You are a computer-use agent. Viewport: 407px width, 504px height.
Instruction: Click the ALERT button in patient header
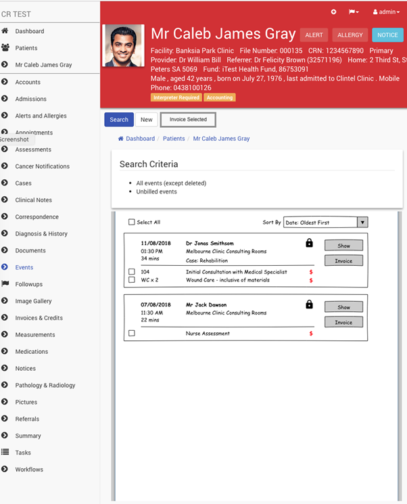(314, 35)
